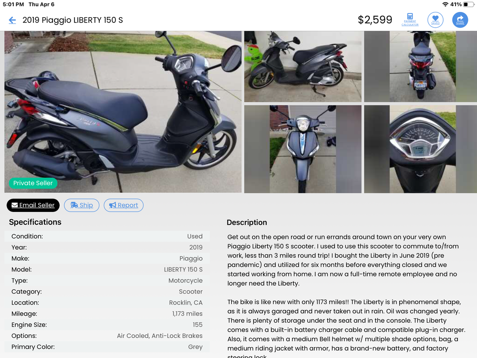View the speedometer dashboard thumbnail

420,149
